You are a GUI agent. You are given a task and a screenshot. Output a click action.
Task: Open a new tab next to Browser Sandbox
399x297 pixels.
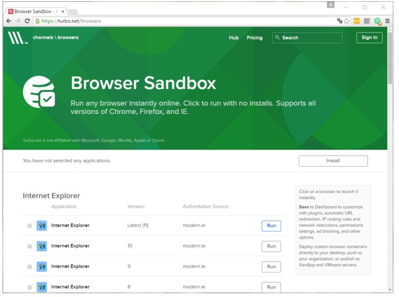[73, 11]
